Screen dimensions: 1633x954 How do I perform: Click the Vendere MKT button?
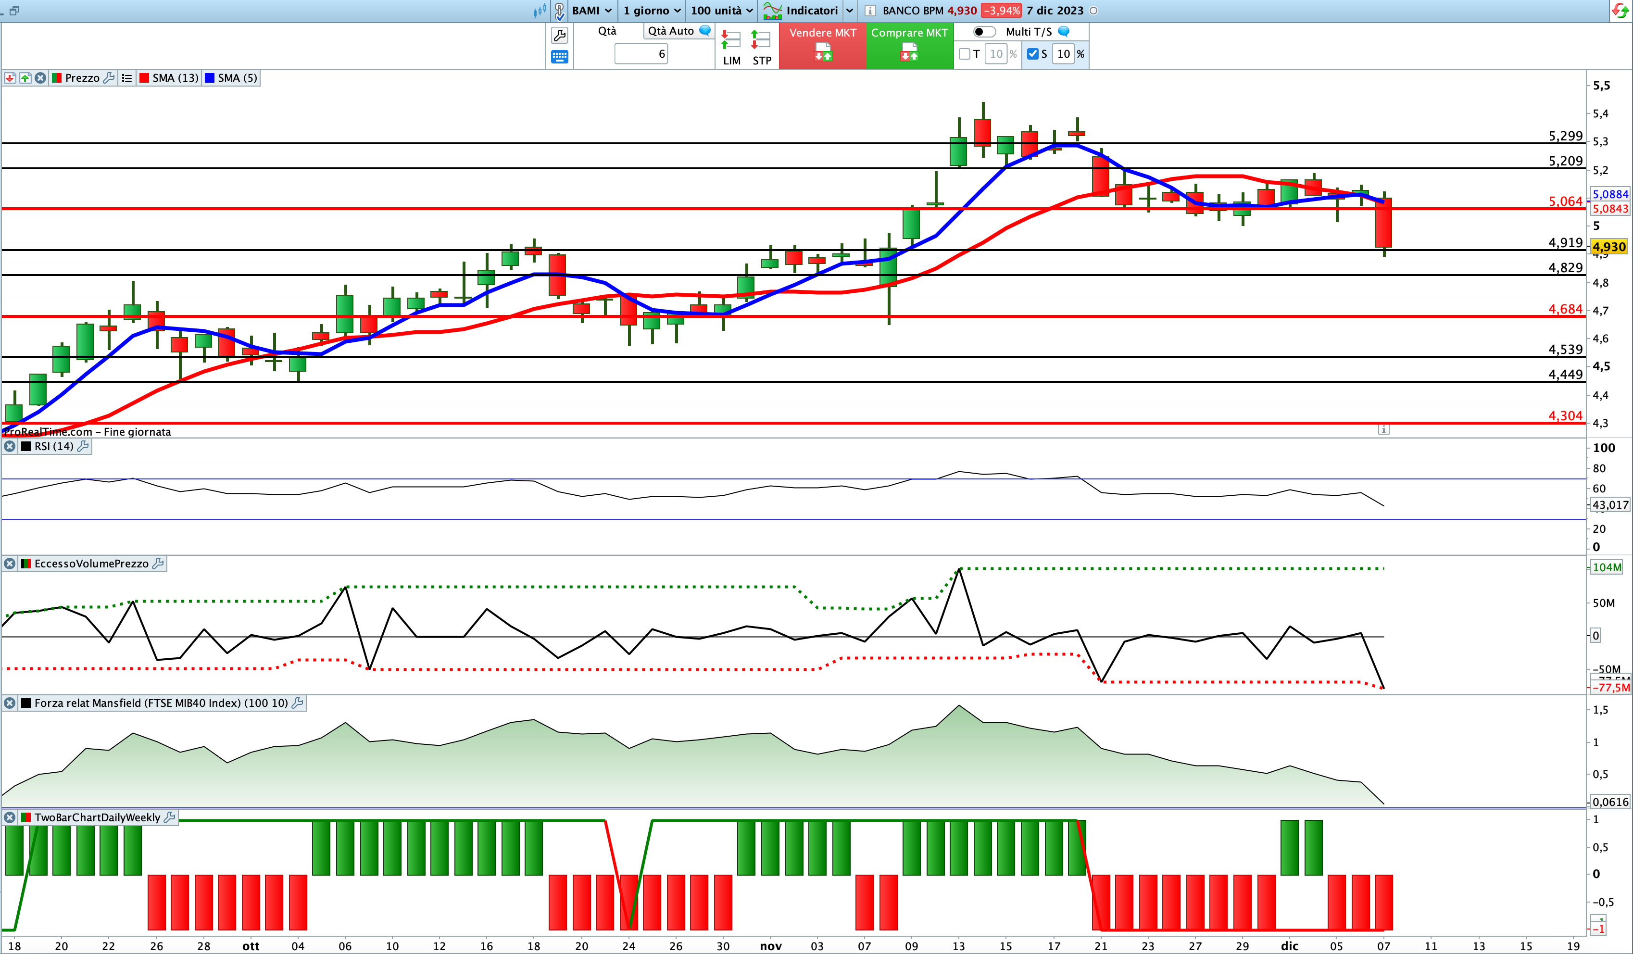point(822,46)
